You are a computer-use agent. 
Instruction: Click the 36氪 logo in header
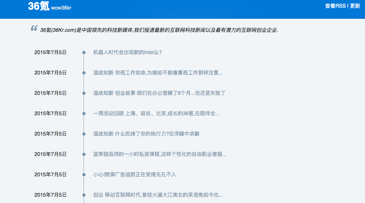(39, 6)
